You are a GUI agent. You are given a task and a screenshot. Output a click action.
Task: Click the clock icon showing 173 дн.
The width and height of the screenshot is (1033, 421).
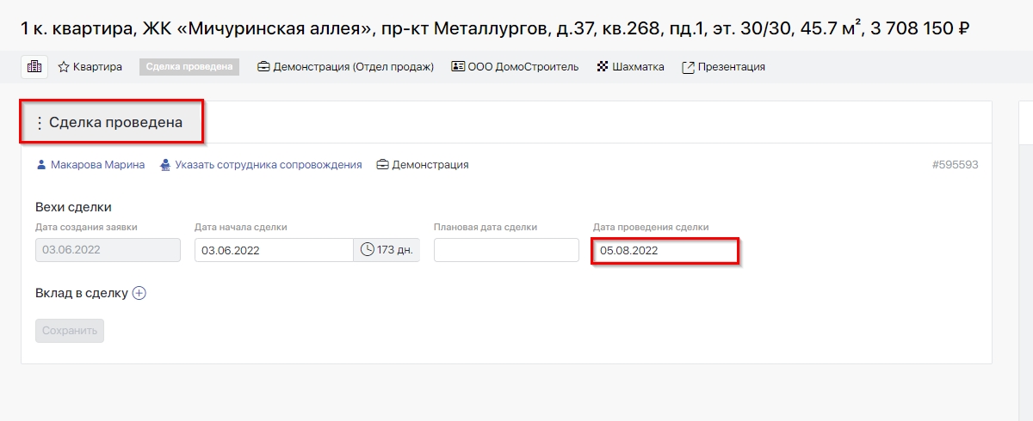pyautogui.click(x=368, y=250)
